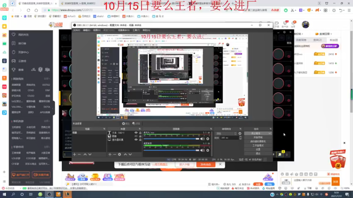Viewport: 353px width, 198px height.
Task: Open desktop audio settings gear in mixer
Action: click(208, 150)
